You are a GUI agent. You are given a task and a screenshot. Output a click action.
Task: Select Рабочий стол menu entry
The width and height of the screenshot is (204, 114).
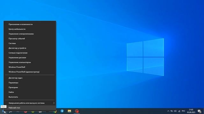click(30, 108)
